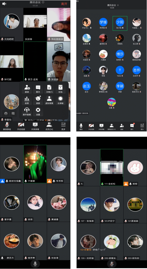Leave meeting with the red 离开 button
This screenshot has height=269, width=147.
pos(64,4)
